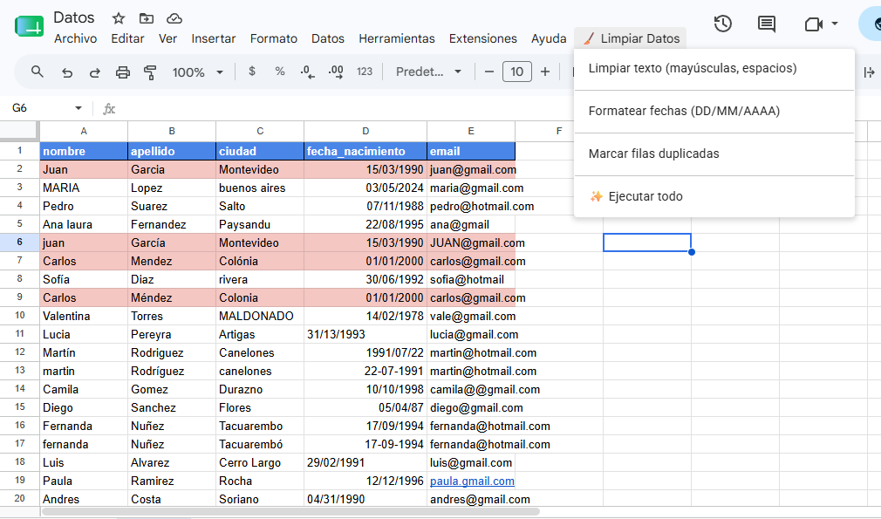The width and height of the screenshot is (881, 519).
Task: Click horizontal scrollbar at bottom
Action: (x=290, y=512)
